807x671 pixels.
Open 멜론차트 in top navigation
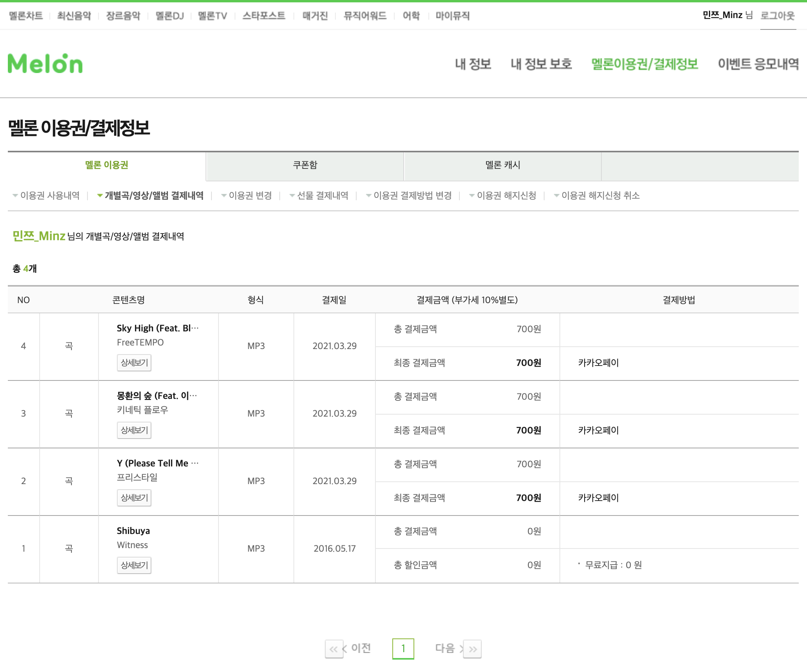click(x=26, y=16)
